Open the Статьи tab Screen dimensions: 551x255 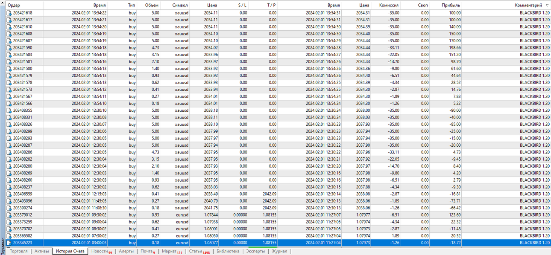point(199,251)
